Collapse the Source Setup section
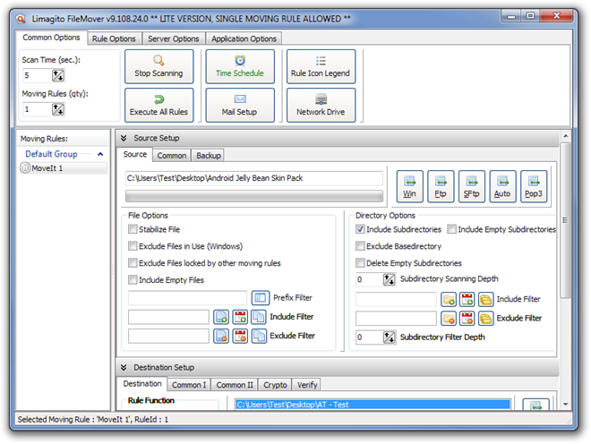 (x=124, y=139)
